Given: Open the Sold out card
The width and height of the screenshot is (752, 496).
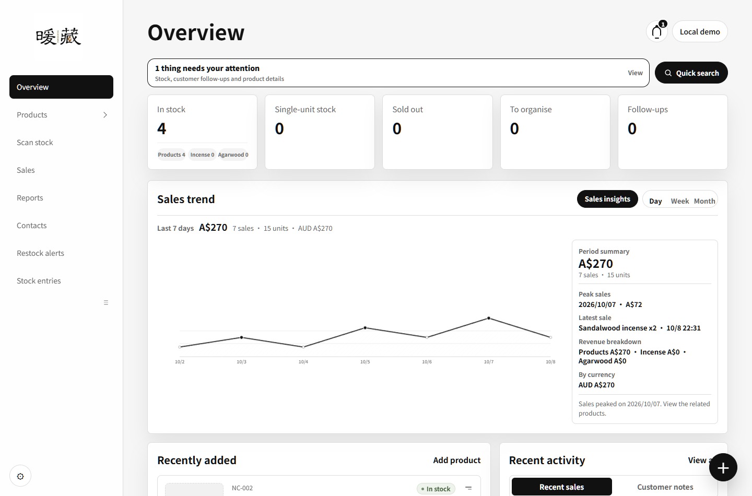Looking at the screenshot, I should 437,132.
